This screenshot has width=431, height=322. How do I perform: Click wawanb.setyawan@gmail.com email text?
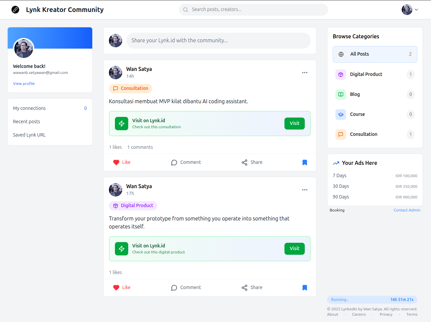40,73
